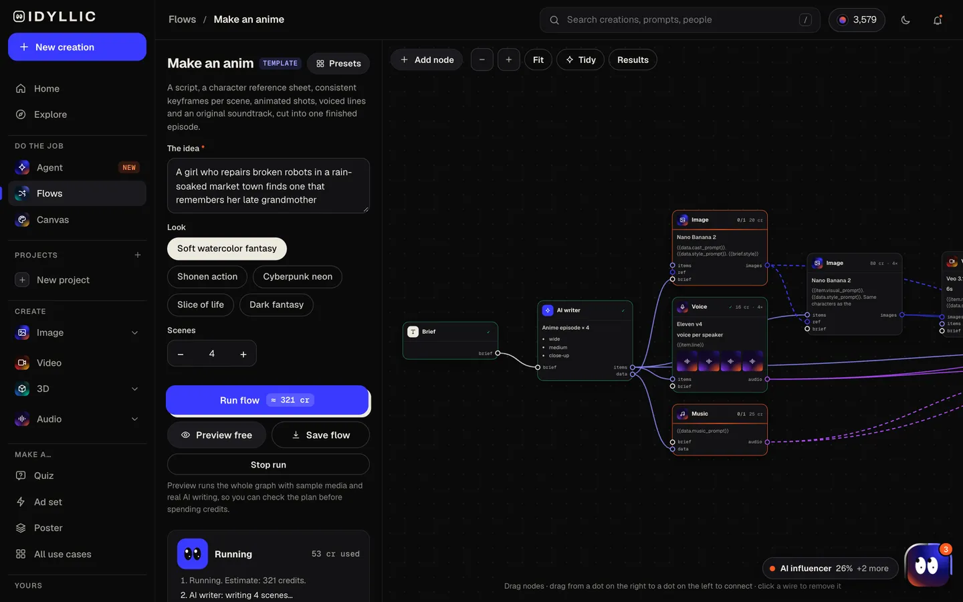This screenshot has width=963, height=602.
Task: Decrease the scenes count
Action: click(x=181, y=354)
